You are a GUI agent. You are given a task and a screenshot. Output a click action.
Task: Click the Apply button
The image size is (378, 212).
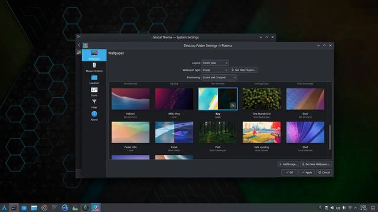307,173
